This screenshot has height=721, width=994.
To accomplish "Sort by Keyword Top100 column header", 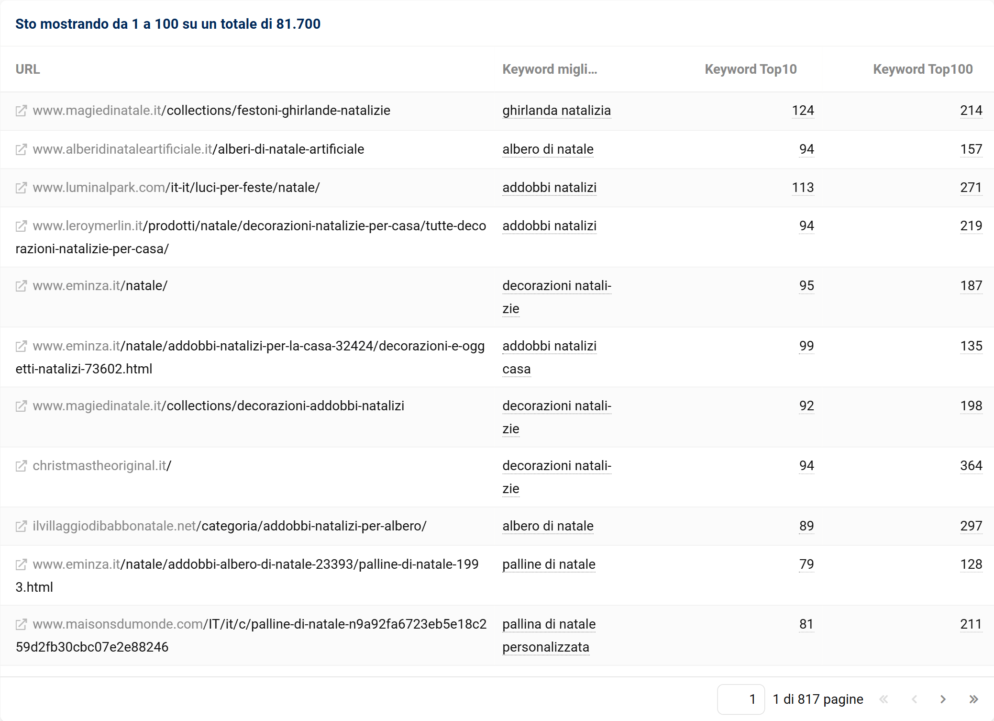I will 923,69.
